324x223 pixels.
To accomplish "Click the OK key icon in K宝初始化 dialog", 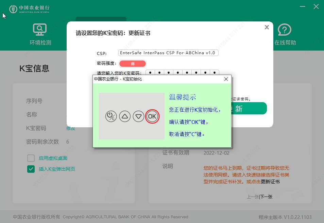I will pyautogui.click(x=152, y=116).
